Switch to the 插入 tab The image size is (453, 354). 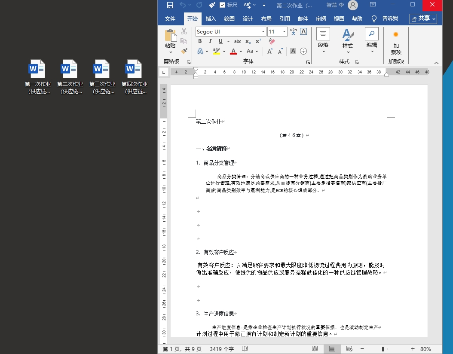[211, 19]
